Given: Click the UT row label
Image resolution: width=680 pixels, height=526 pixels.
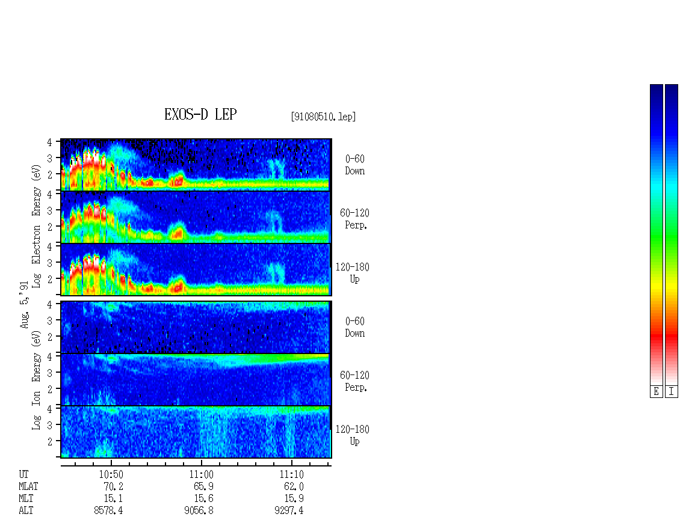Looking at the screenshot, I should 23,474.
